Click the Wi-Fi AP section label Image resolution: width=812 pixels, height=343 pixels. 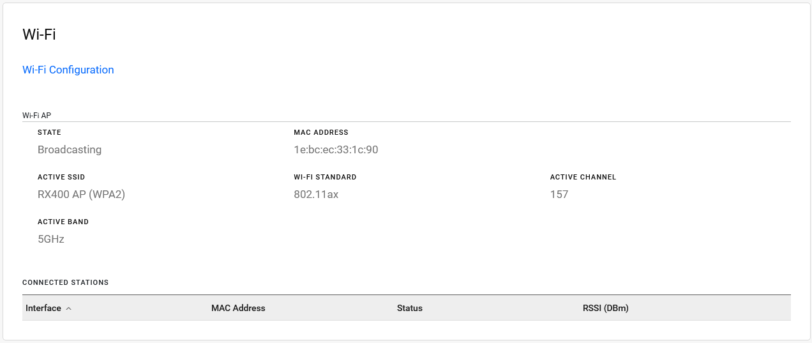click(36, 116)
